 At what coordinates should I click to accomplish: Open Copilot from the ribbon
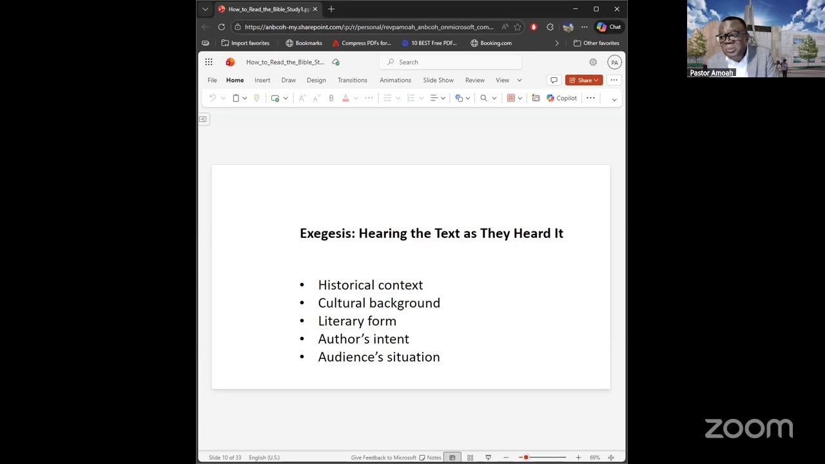coord(562,98)
